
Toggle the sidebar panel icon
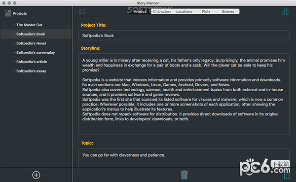point(82,11)
